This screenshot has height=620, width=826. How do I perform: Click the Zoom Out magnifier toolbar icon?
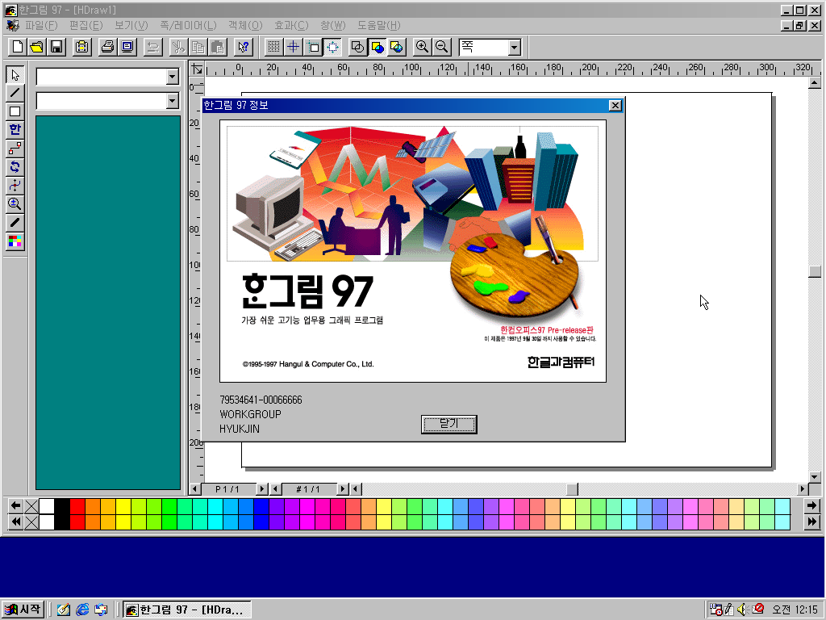pos(441,47)
